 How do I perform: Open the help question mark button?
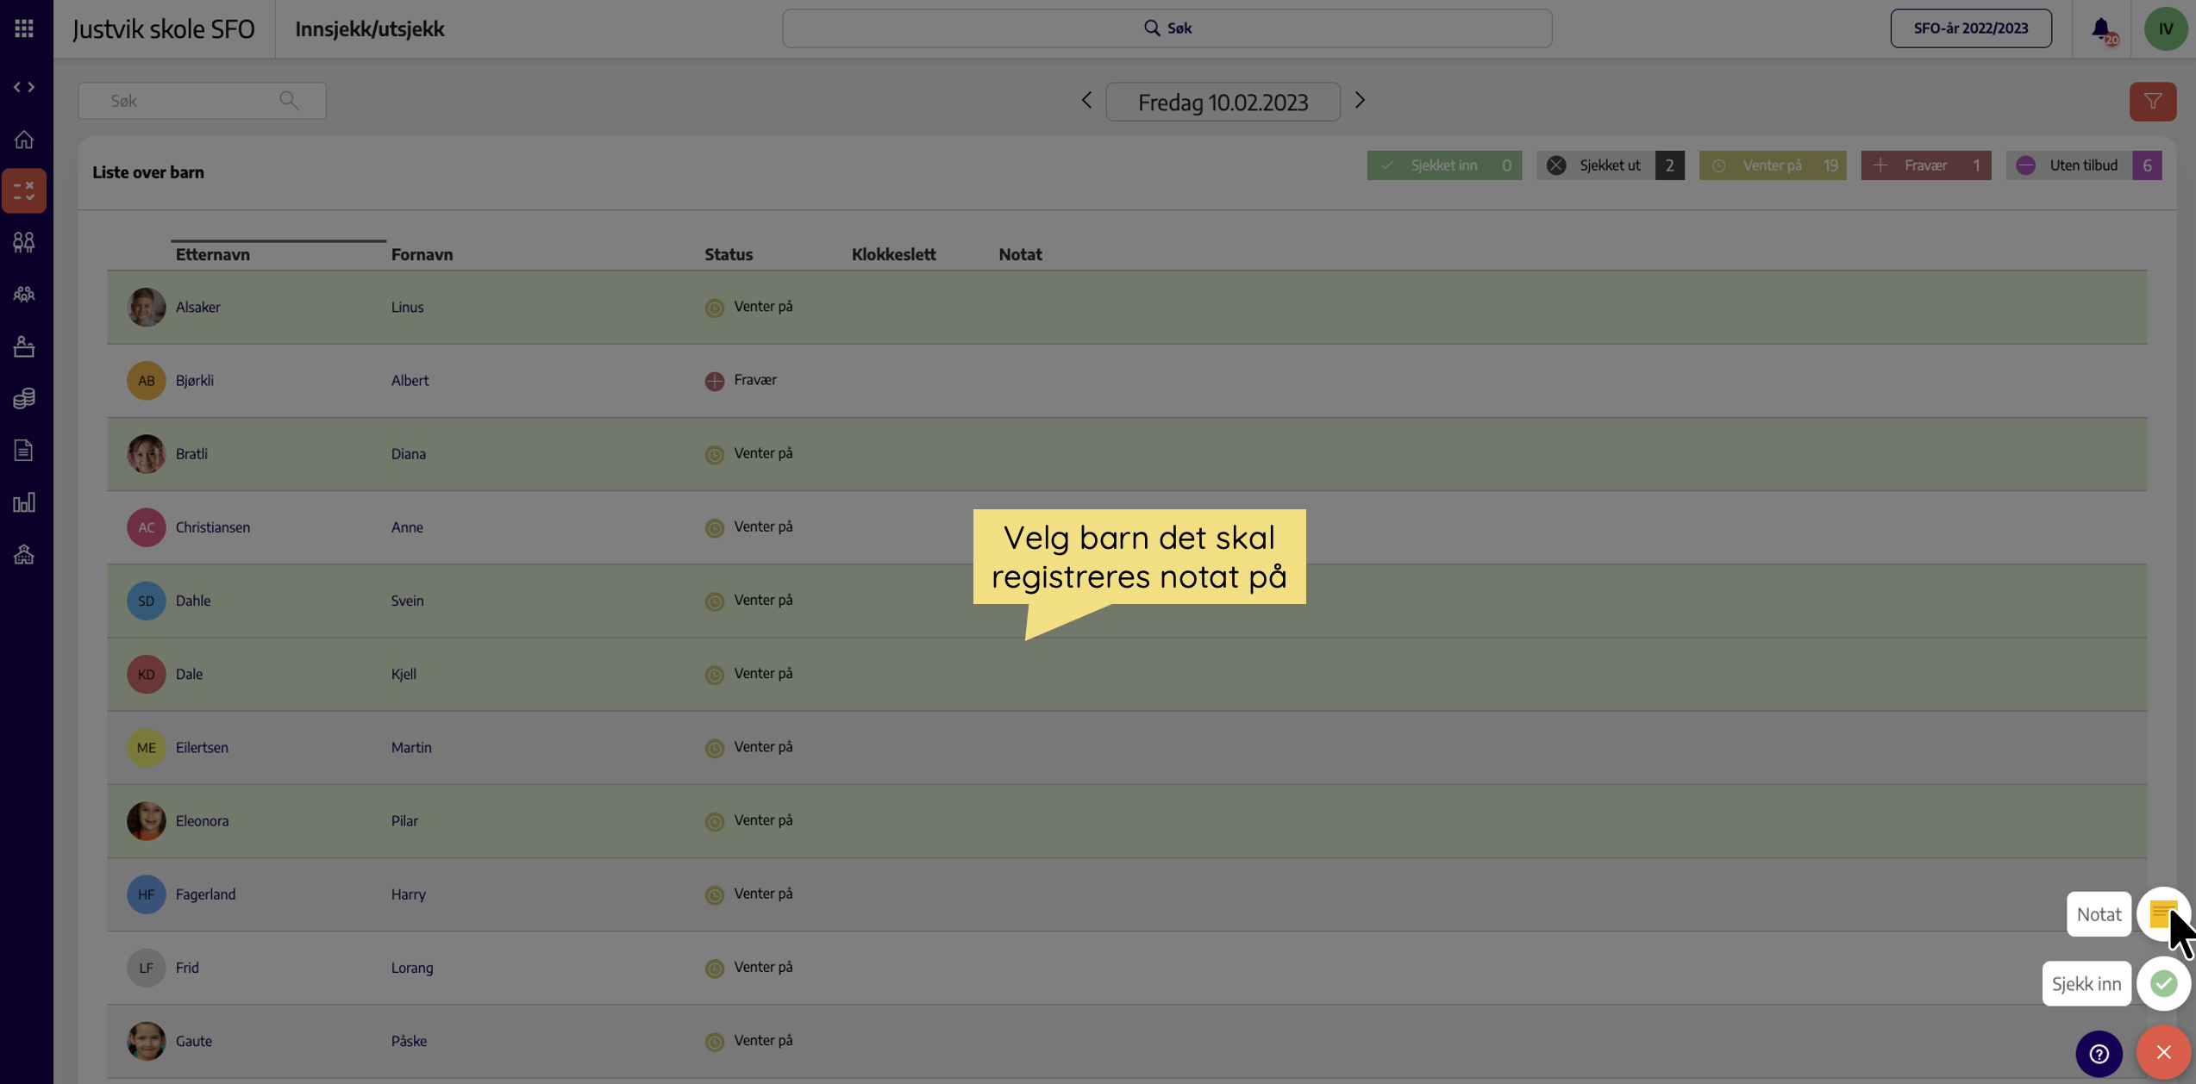pos(2099,1053)
